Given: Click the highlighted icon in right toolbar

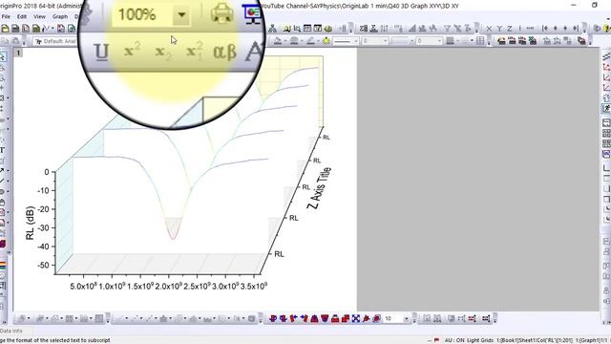Looking at the screenshot, I should (x=606, y=108).
